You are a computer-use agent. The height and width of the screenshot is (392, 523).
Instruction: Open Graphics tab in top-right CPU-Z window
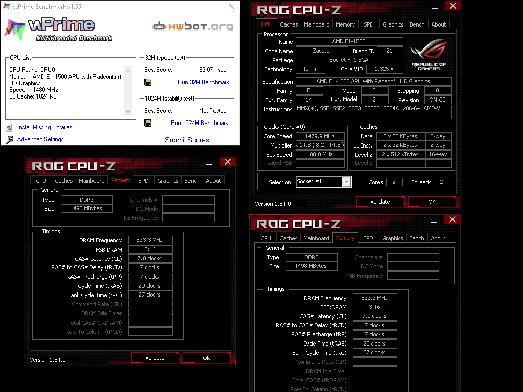[x=393, y=24]
